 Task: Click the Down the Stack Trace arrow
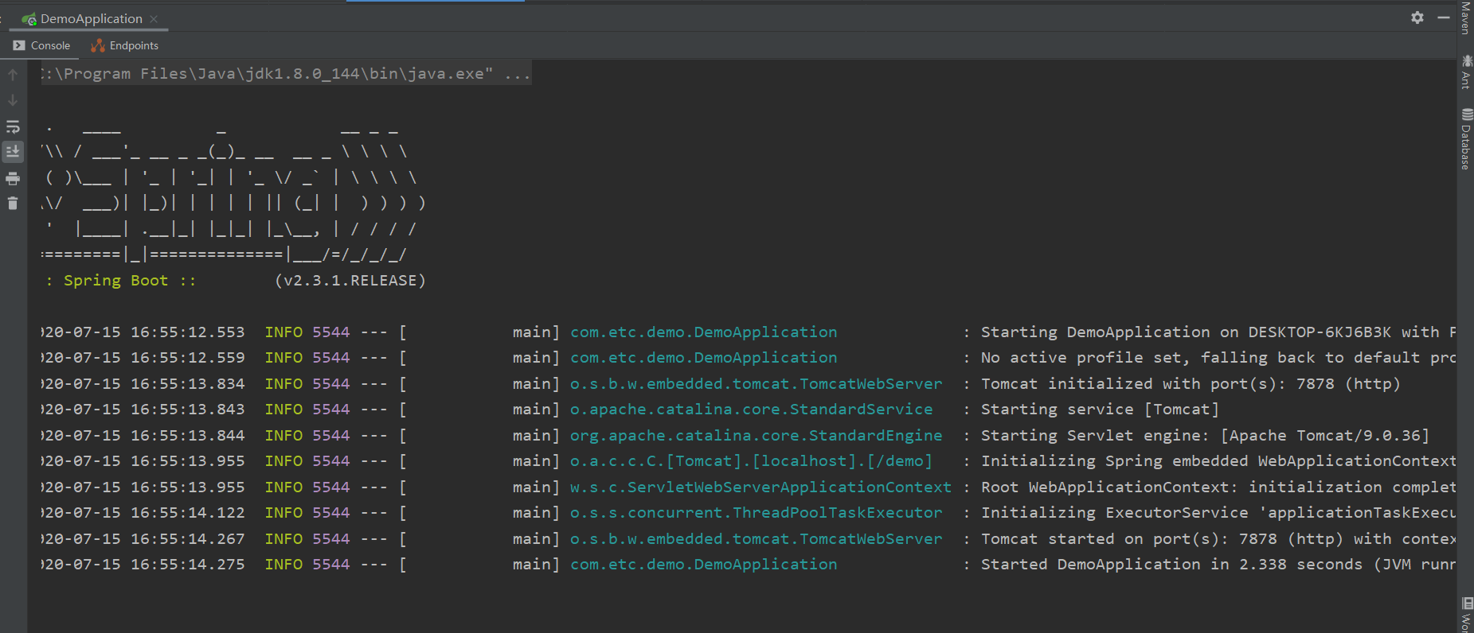click(13, 100)
